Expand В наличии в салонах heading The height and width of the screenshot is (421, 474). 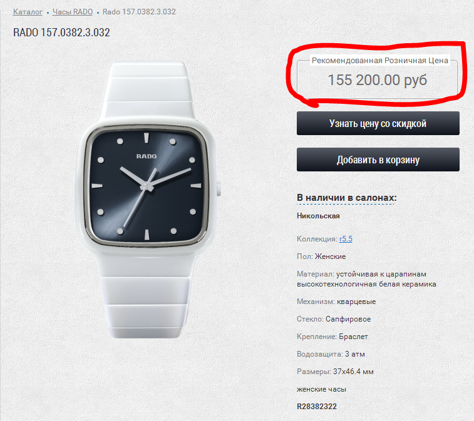[346, 198]
